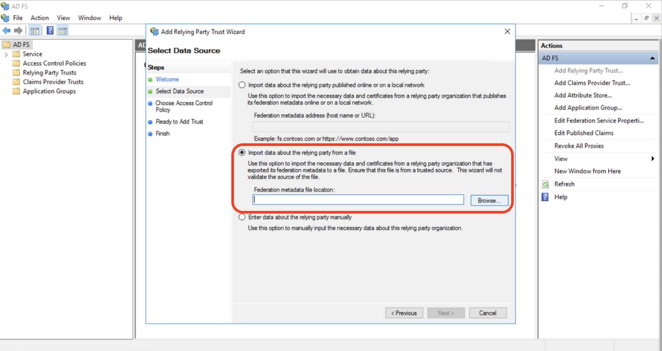Click the < Previous button

coord(404,313)
